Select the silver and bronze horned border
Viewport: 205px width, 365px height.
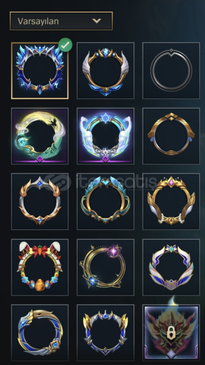coord(40,201)
